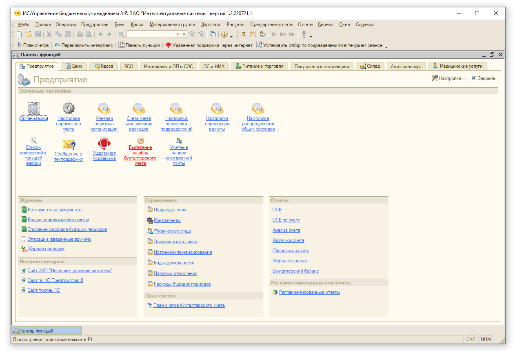Click inside the toolbar search input field
515x355 pixels.
pos(150,35)
